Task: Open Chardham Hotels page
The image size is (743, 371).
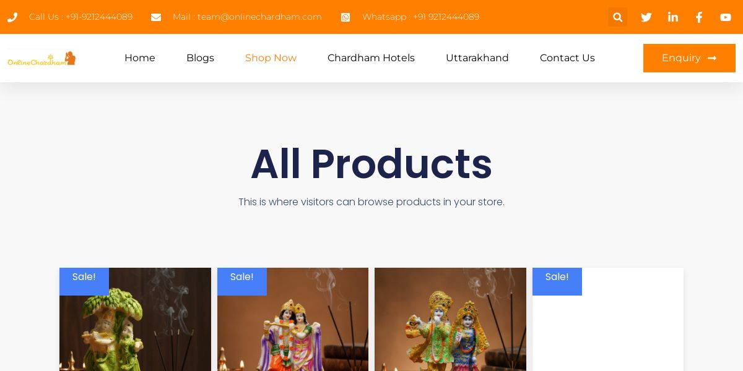Action: click(371, 58)
